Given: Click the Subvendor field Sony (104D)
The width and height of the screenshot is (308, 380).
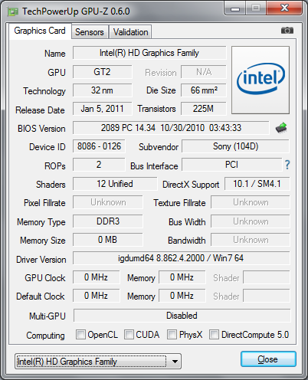Looking at the screenshot, I should (x=235, y=146).
